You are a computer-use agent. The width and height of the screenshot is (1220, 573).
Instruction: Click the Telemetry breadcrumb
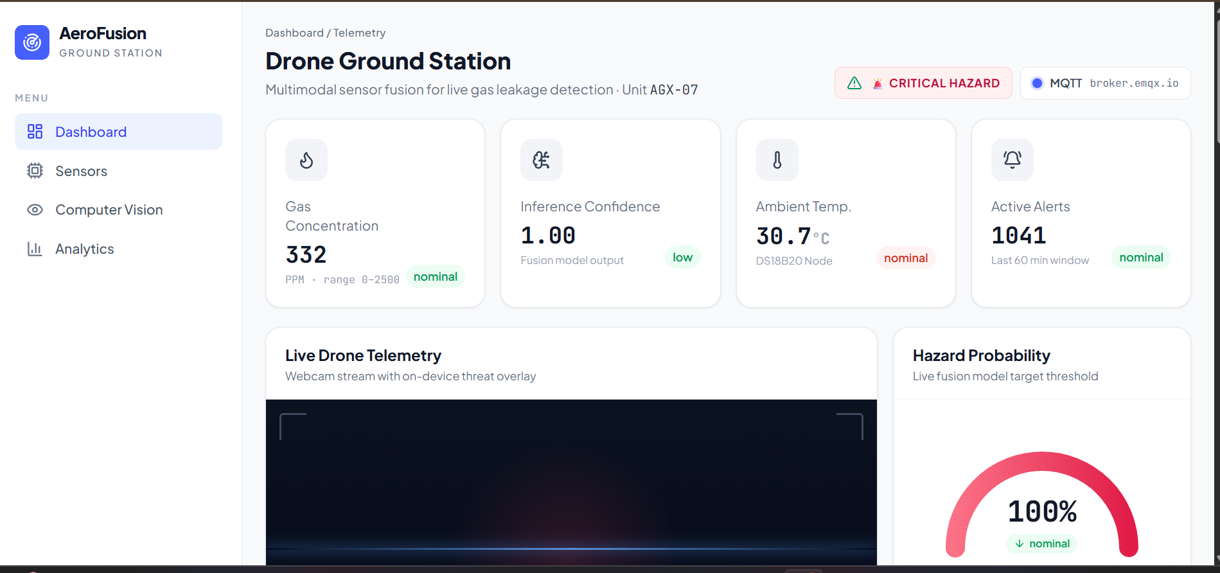[359, 33]
